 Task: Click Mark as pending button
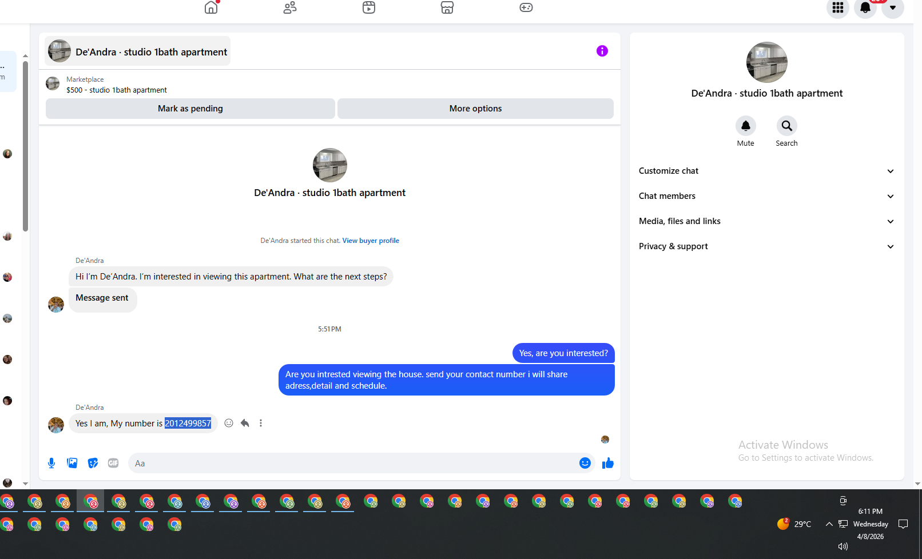[190, 109]
